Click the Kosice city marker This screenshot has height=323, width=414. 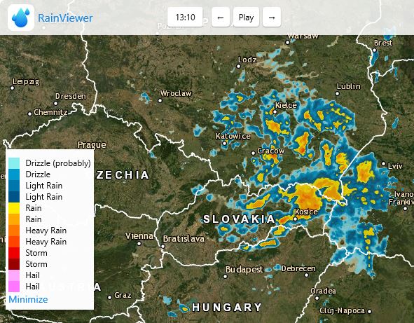click(x=295, y=219)
